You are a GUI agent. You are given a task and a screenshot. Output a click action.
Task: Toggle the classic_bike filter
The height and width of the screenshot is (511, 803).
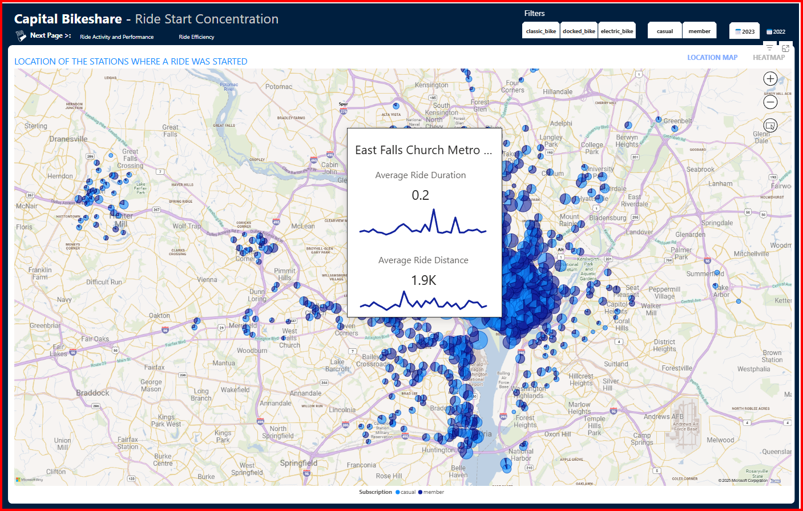point(541,31)
